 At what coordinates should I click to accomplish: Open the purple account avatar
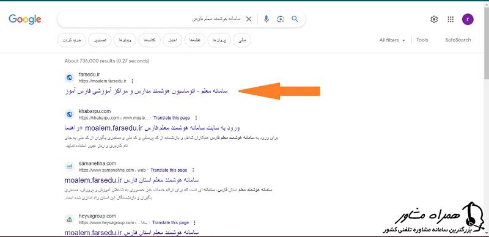pos(468,20)
